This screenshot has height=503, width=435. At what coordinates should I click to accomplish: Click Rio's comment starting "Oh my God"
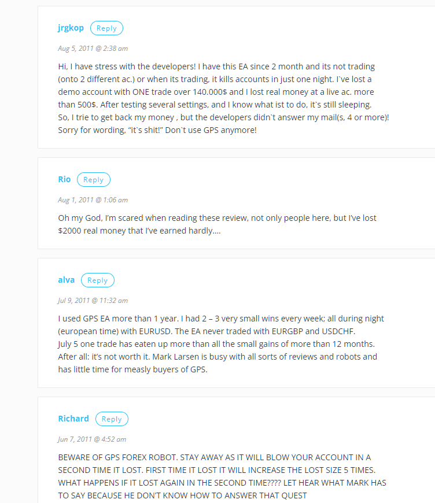217,218
